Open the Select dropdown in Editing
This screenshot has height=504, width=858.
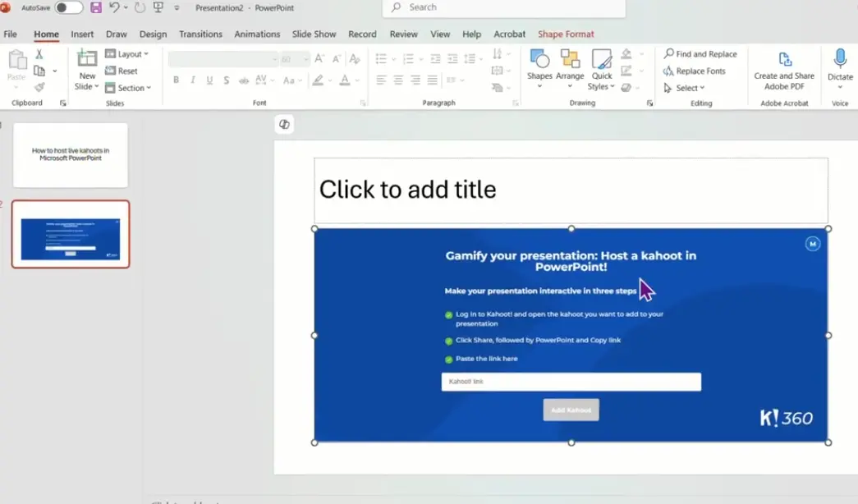[685, 88]
